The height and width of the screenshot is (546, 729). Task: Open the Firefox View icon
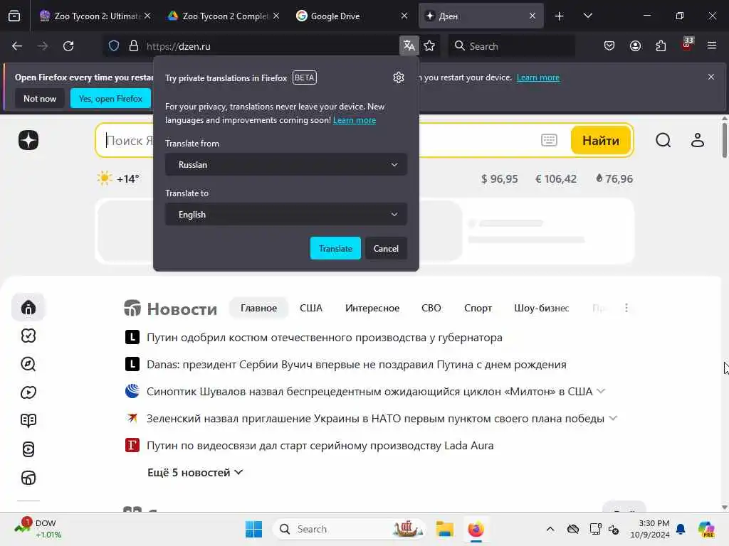[14, 16]
